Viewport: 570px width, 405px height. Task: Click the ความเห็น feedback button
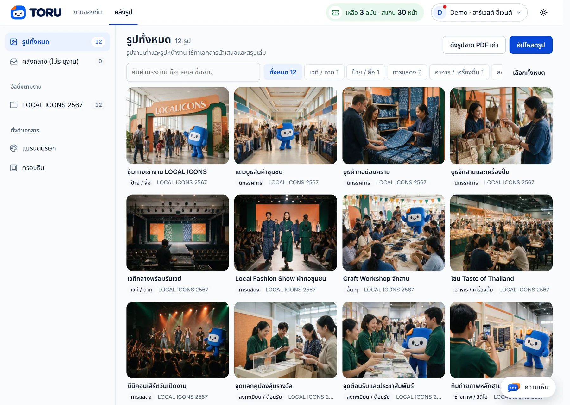click(x=528, y=387)
